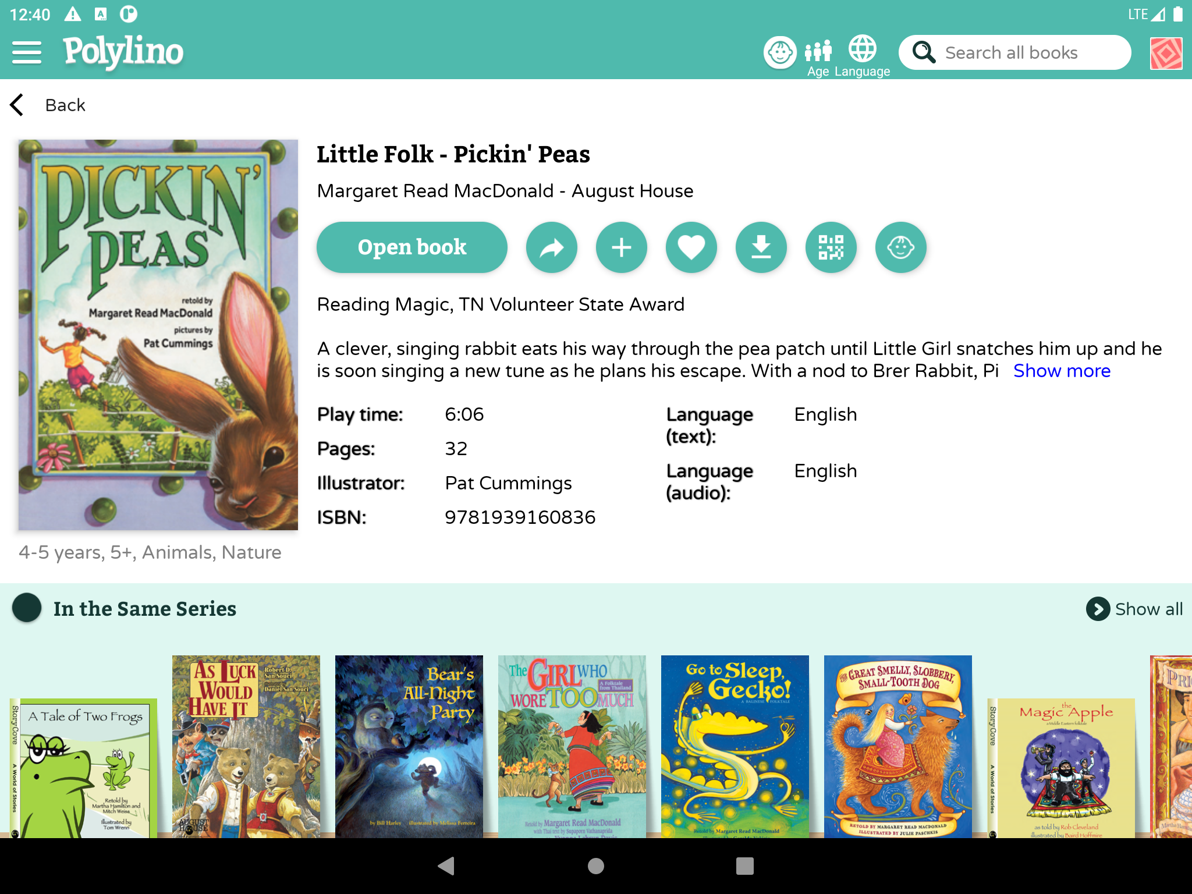
Task: Tap the battery status icon
Action: (x=1177, y=14)
